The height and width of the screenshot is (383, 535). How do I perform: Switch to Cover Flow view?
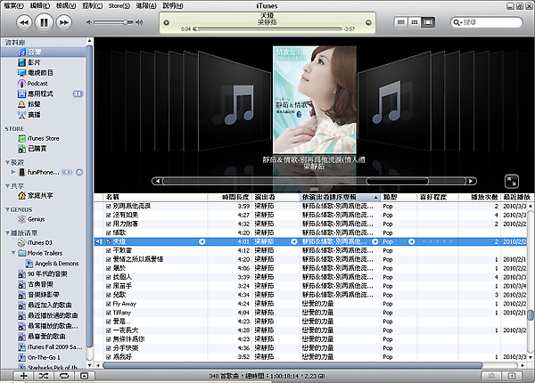[427, 22]
